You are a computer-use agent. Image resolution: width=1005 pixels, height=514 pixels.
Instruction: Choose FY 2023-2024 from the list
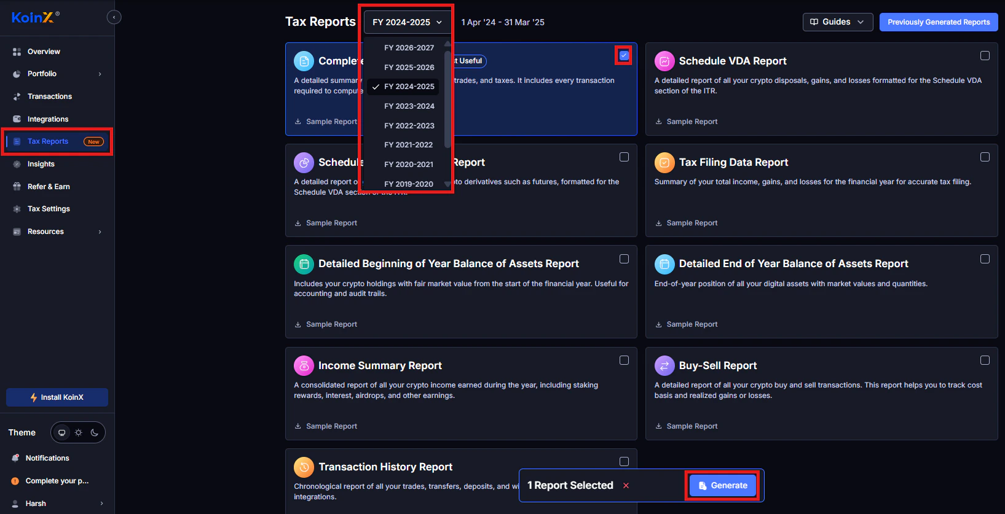pyautogui.click(x=409, y=106)
